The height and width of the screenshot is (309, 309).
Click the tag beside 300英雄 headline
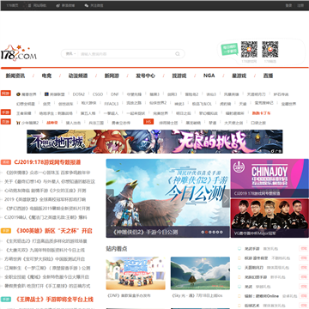click(6, 231)
